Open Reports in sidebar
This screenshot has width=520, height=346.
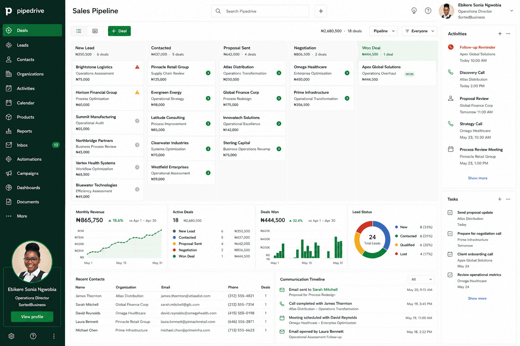[x=32, y=131]
